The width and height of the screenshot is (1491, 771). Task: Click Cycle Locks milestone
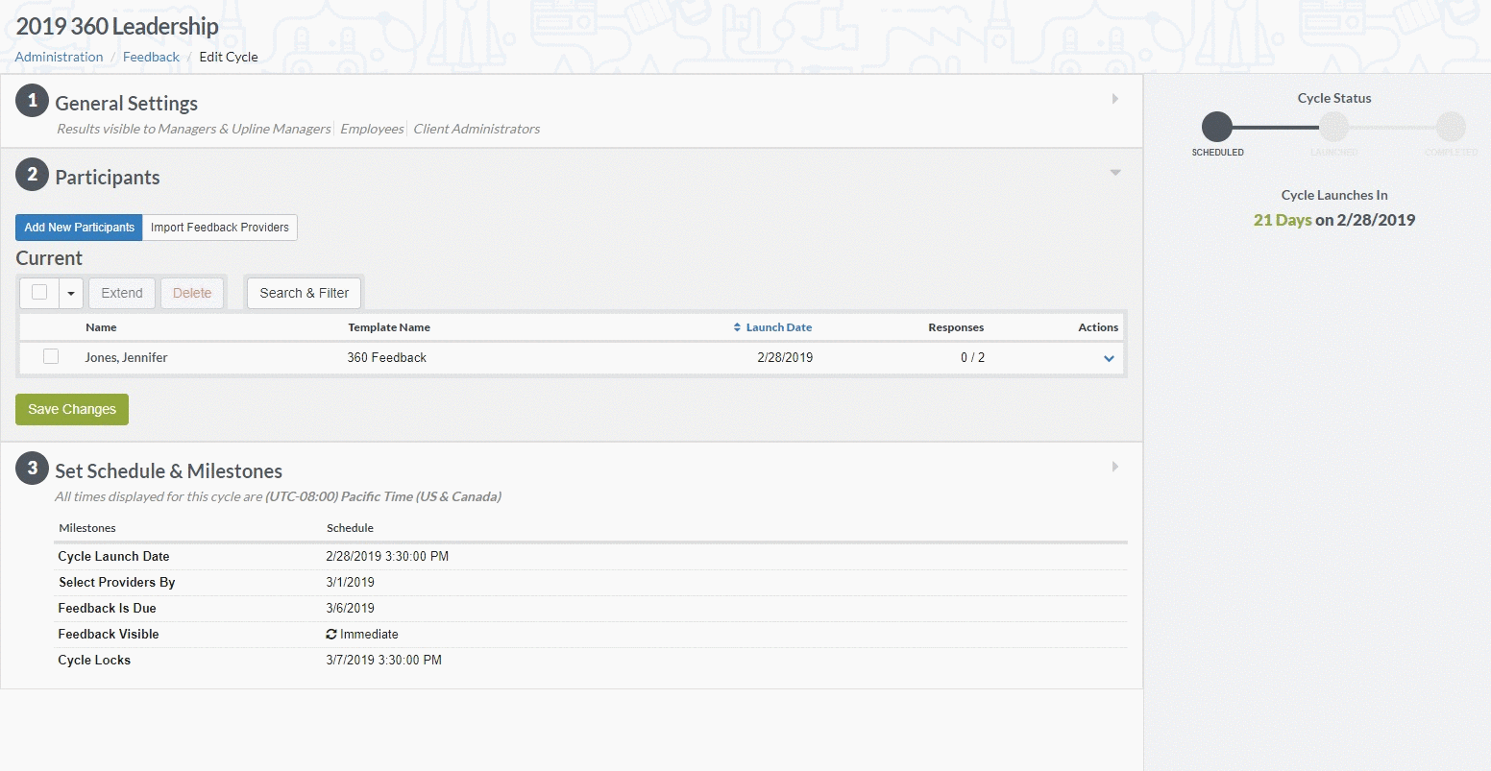(94, 660)
